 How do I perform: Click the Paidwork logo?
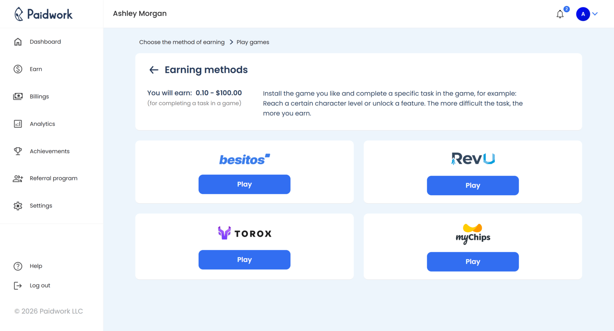click(44, 14)
